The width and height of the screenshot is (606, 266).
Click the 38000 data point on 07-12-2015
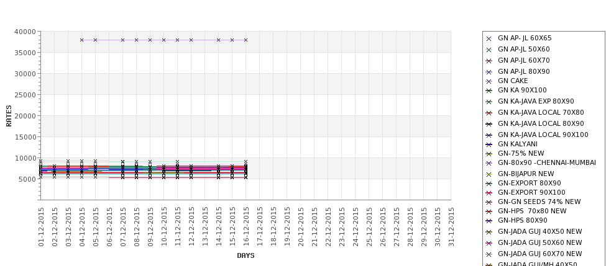[x=122, y=40]
